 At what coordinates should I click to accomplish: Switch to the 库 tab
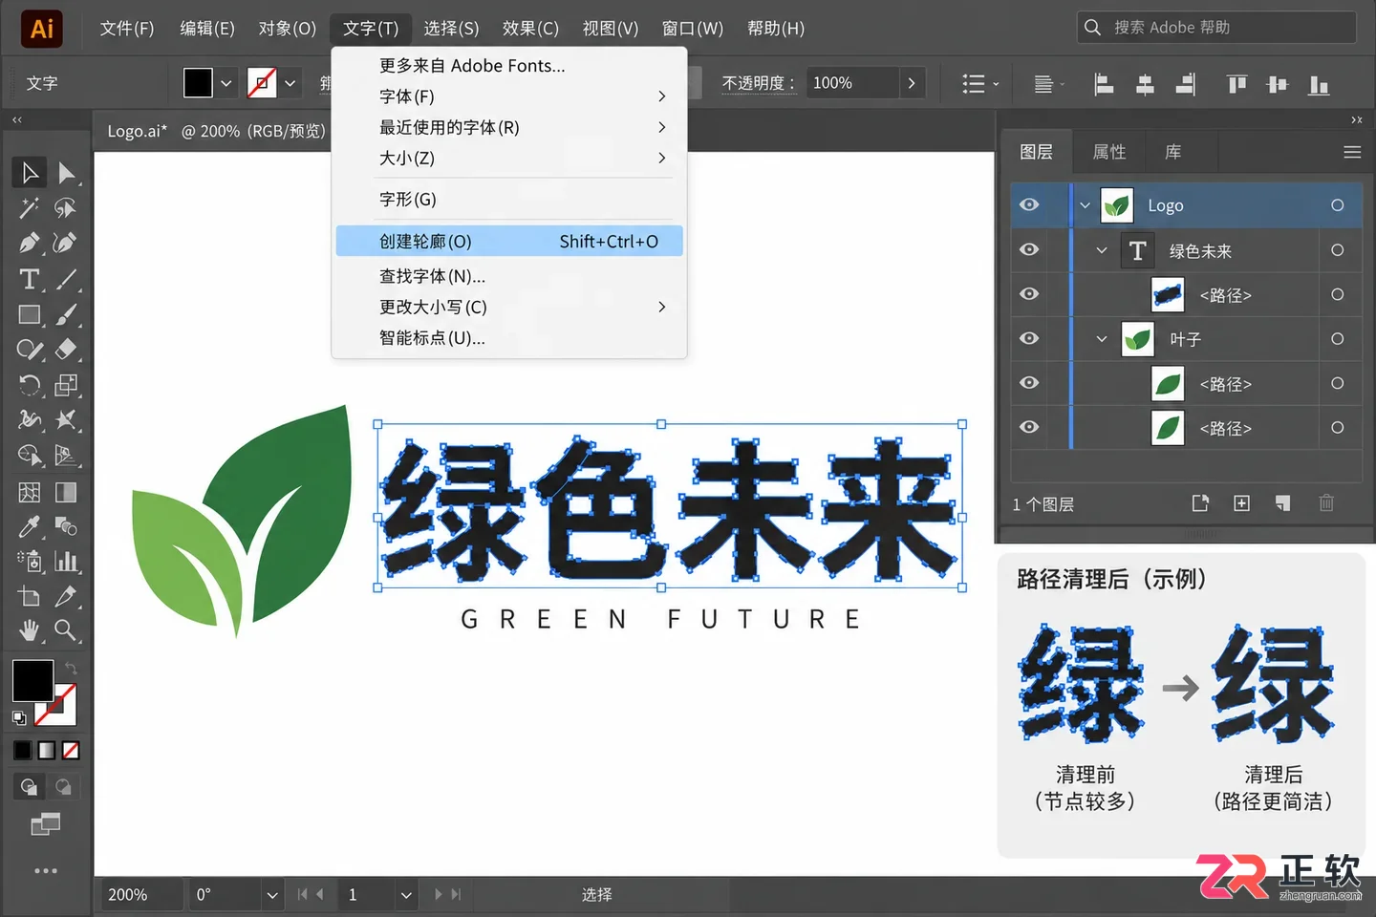click(1173, 152)
